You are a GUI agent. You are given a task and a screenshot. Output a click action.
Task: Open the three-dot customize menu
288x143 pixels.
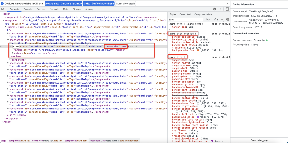[x=220, y=9]
